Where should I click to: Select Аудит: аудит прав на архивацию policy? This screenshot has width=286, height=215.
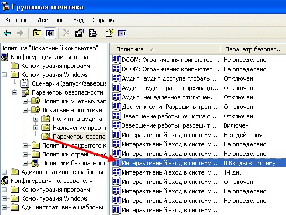coord(170,88)
